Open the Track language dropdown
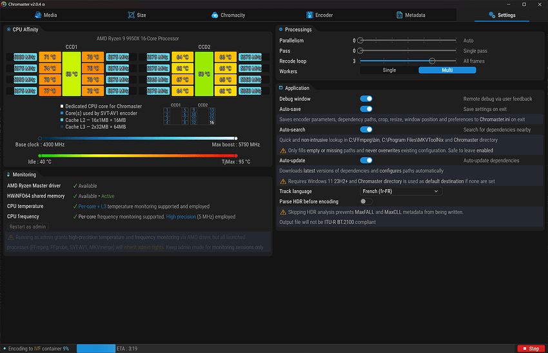 (401, 191)
